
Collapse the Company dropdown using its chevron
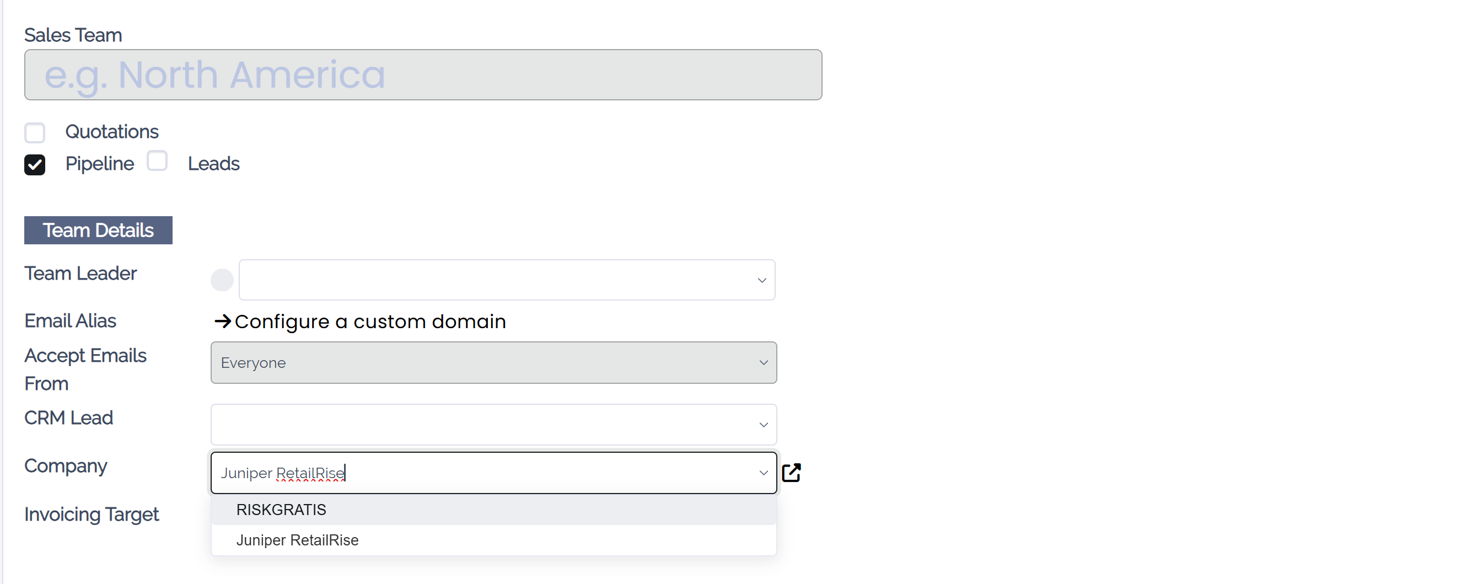click(x=763, y=473)
